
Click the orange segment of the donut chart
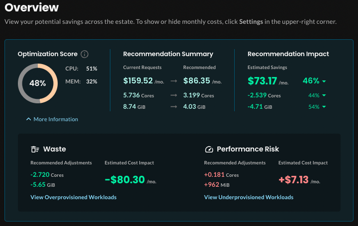pos(53,83)
